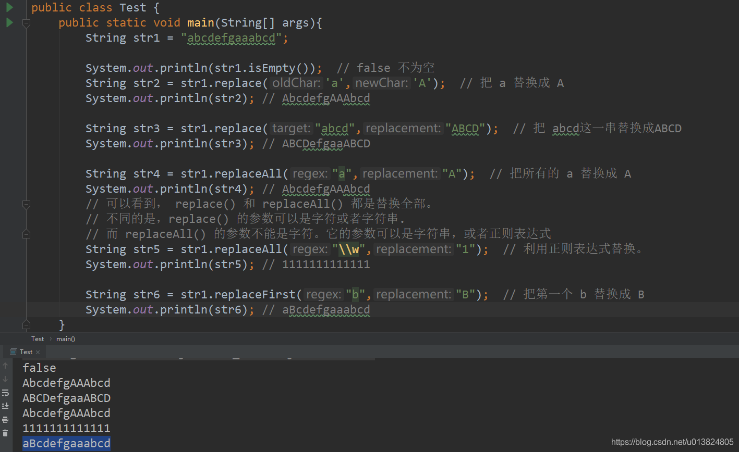Click main() in the breadcrumb bar
The width and height of the screenshot is (739, 452).
[66, 338]
